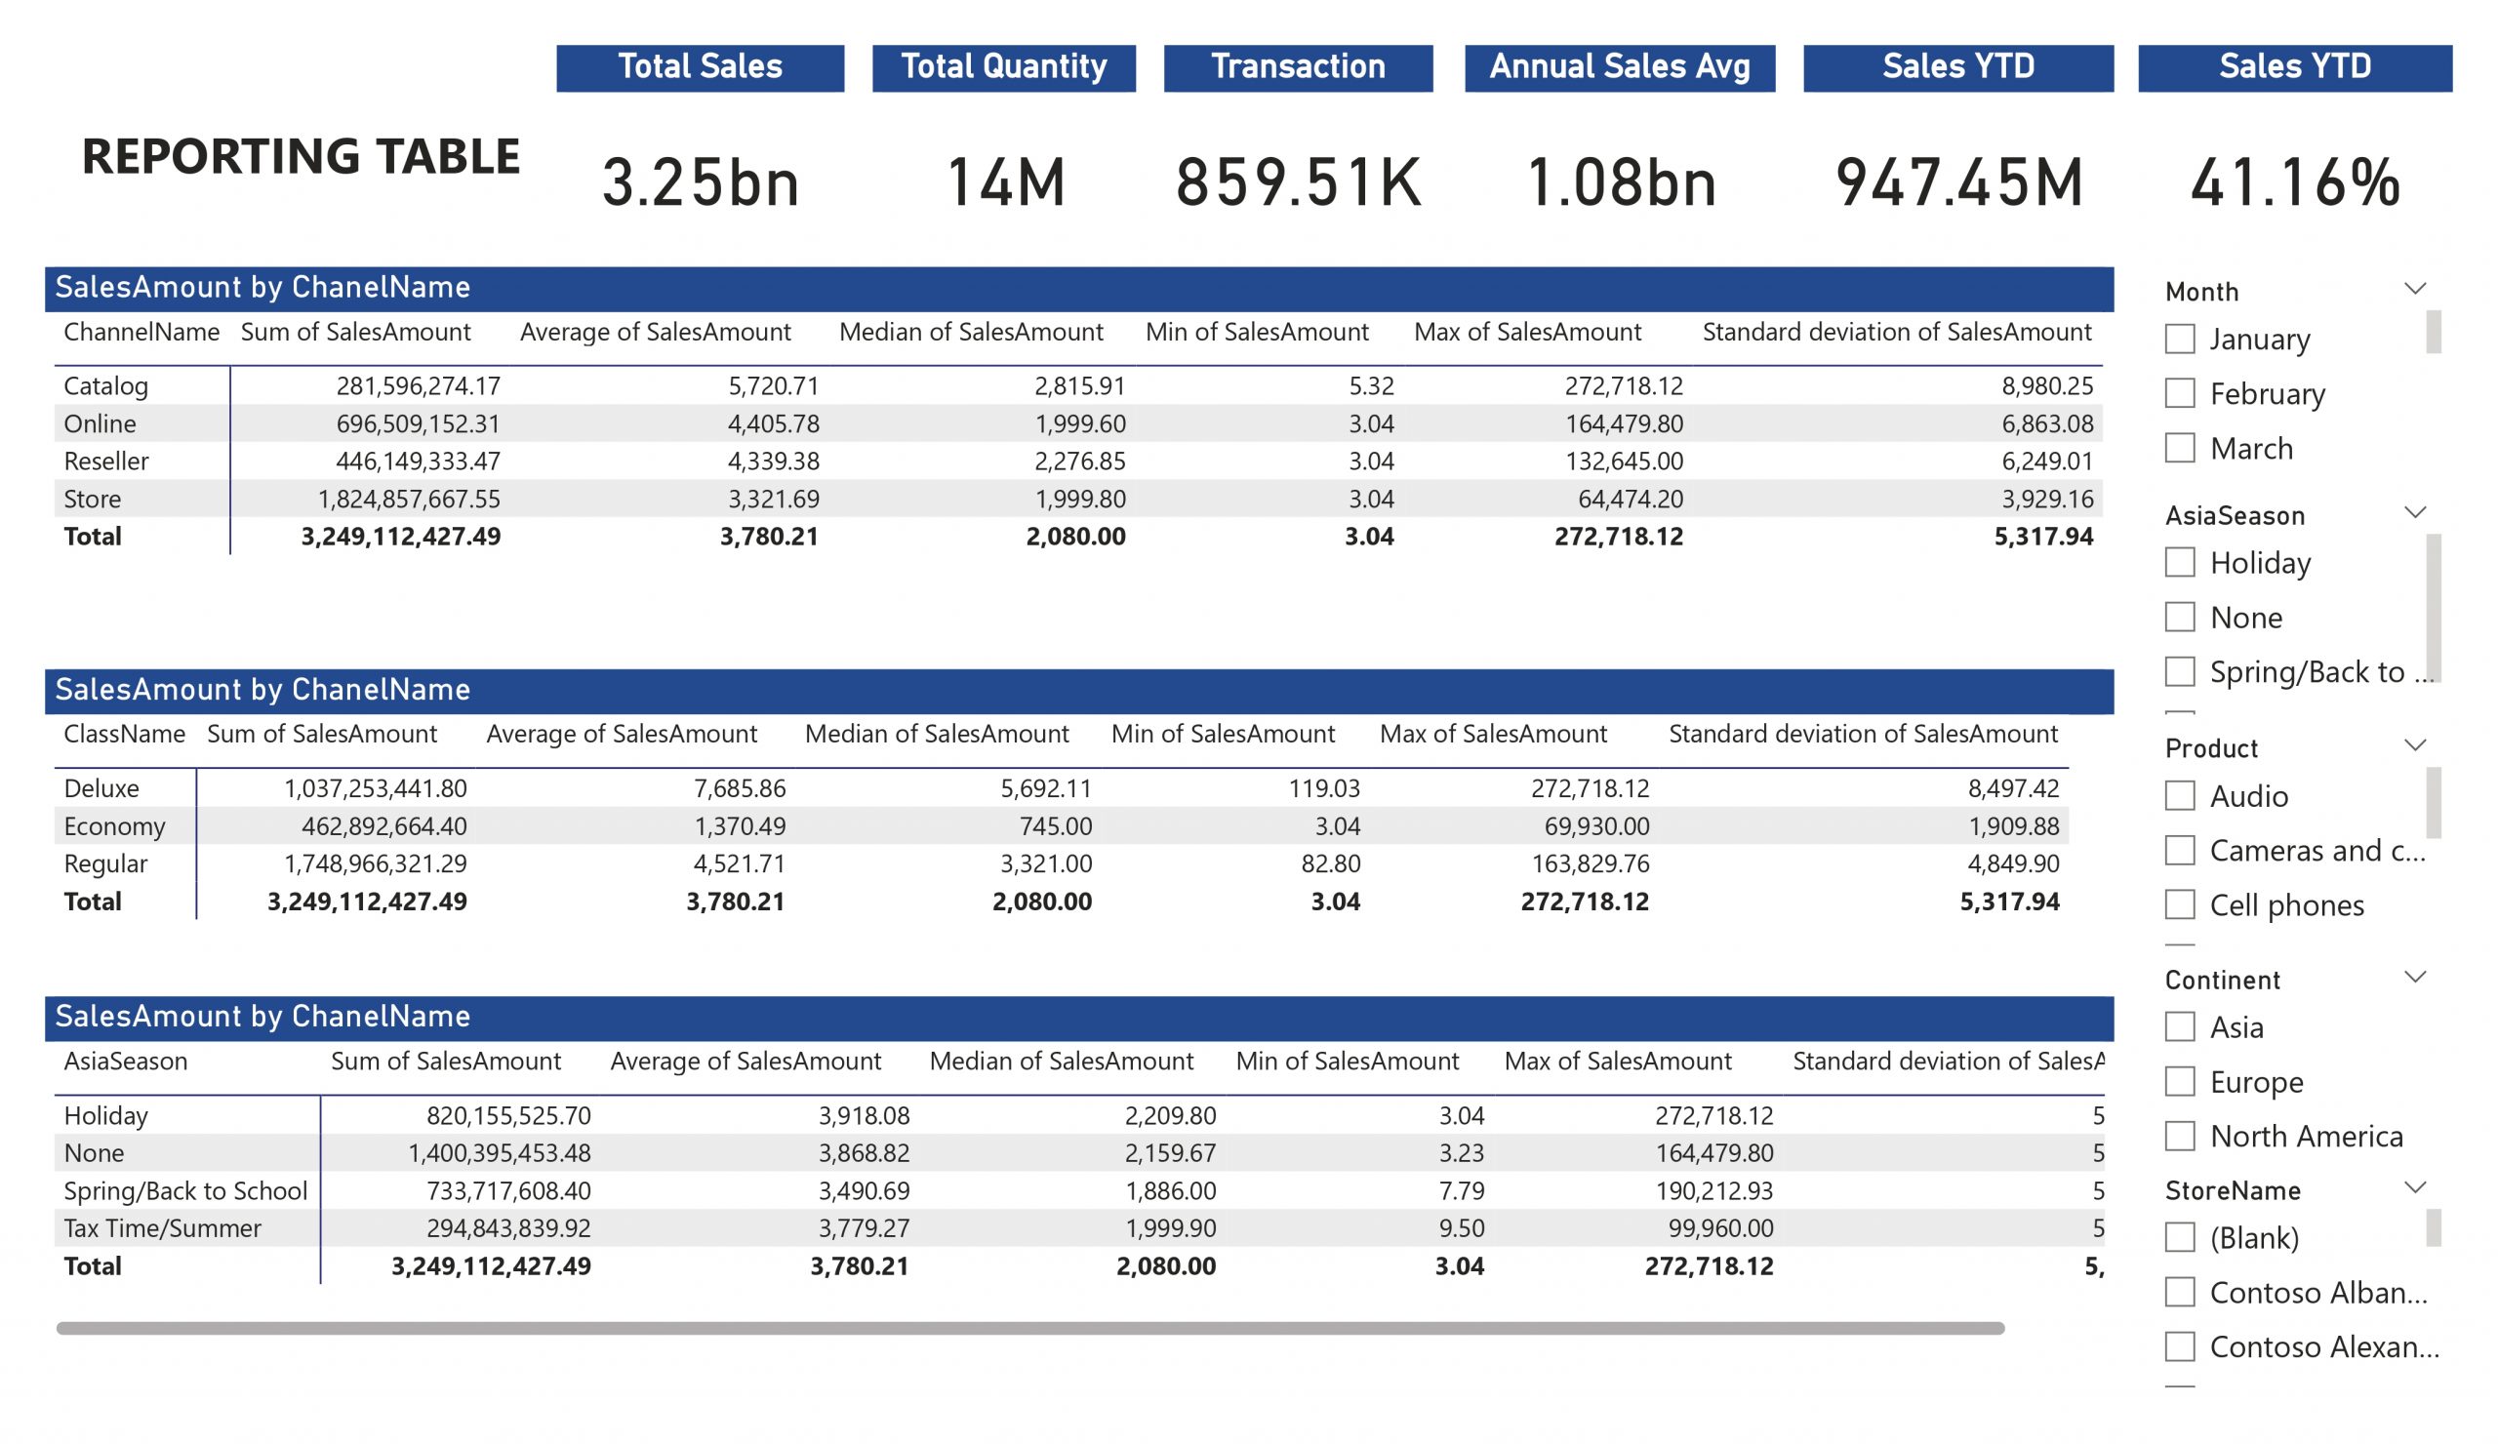Tick the North America checkbox
2498x1444 pixels.
(x=2179, y=1136)
